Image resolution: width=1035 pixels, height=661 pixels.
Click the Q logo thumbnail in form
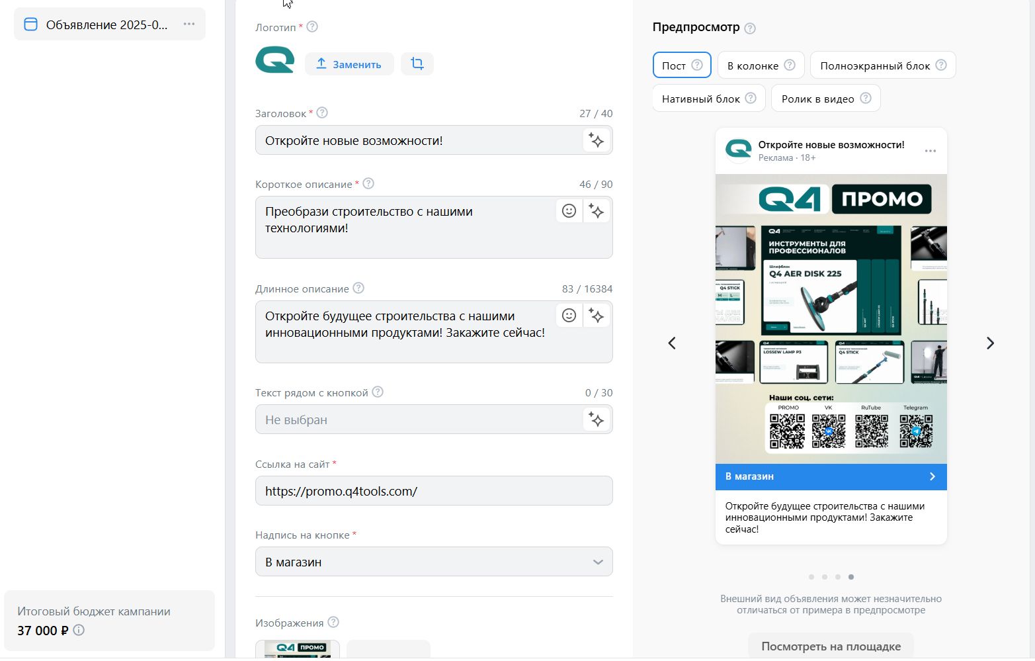274,60
